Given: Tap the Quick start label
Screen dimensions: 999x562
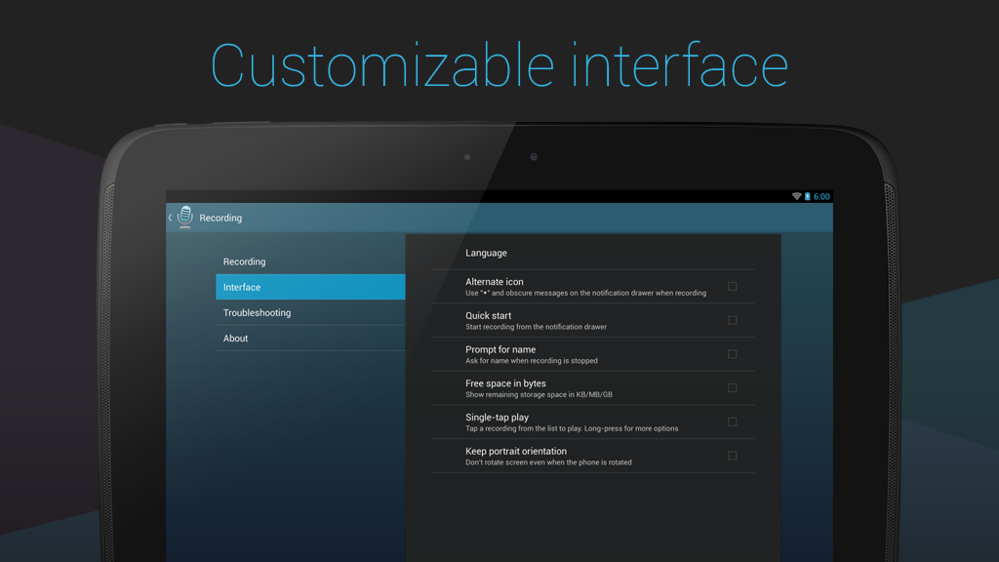Looking at the screenshot, I should pos(488,315).
